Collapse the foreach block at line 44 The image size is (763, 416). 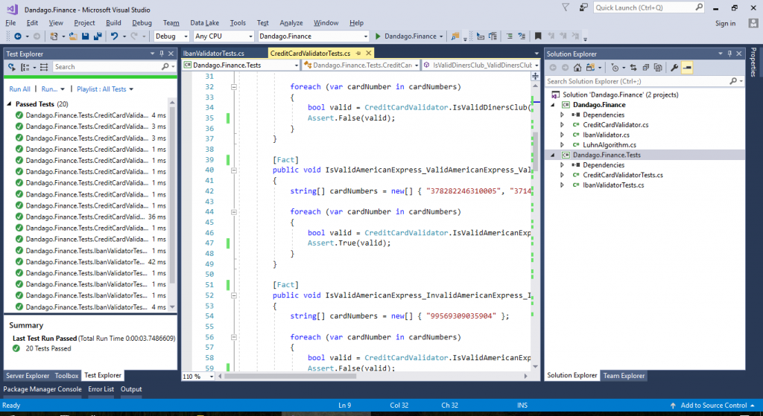(x=233, y=212)
